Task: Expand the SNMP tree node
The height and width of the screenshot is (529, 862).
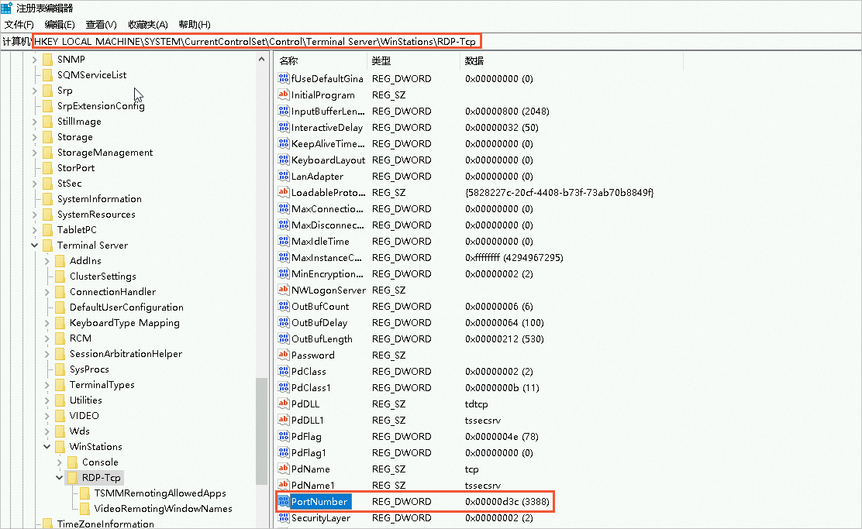Action: 34,60
